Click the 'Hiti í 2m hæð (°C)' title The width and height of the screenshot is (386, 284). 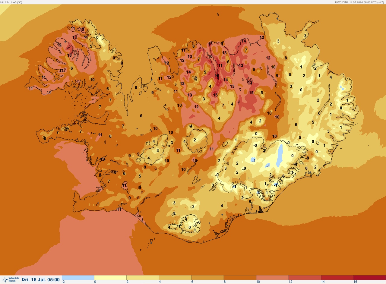tap(11, 2)
